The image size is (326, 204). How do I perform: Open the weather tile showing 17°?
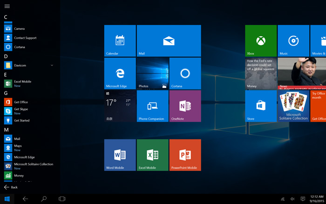[120, 106]
